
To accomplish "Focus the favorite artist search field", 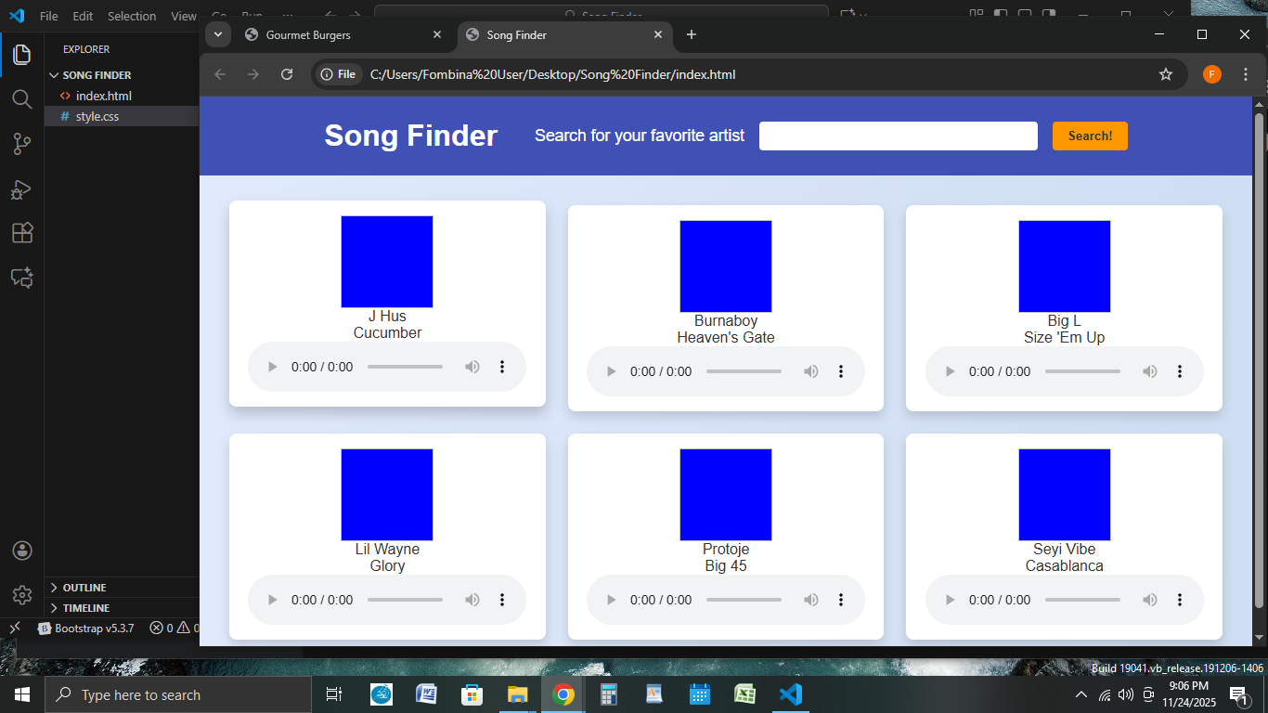I will [899, 136].
